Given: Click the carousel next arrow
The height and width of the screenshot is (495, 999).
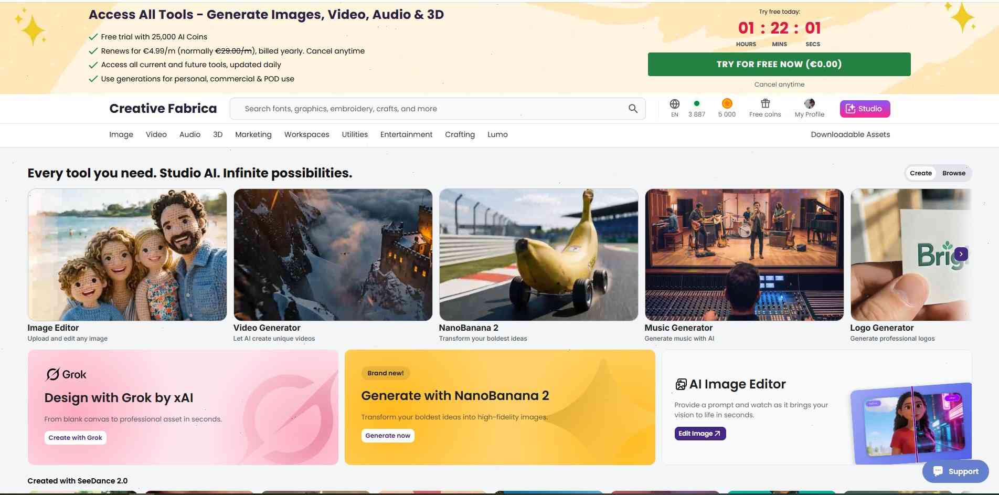Looking at the screenshot, I should point(961,254).
